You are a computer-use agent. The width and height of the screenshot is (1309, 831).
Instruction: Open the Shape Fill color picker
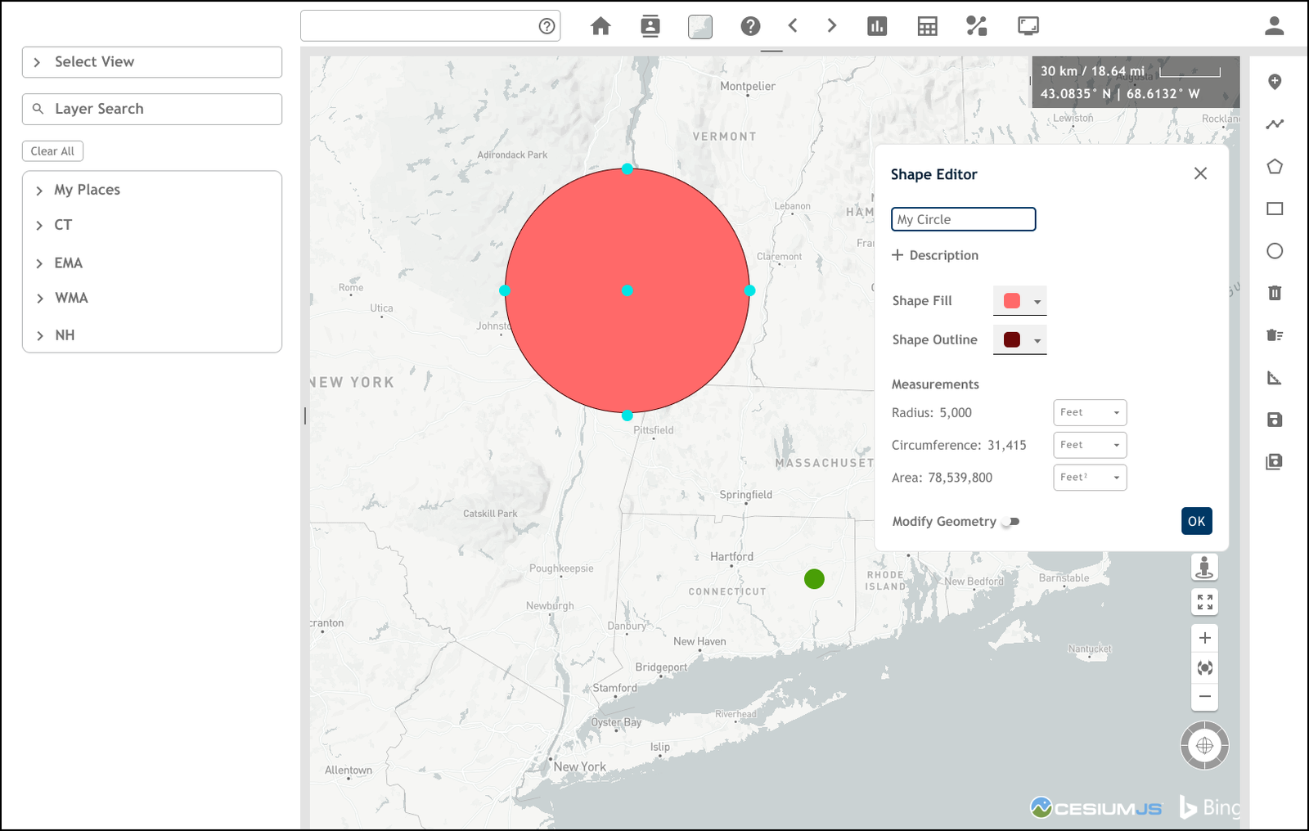[x=1020, y=301]
